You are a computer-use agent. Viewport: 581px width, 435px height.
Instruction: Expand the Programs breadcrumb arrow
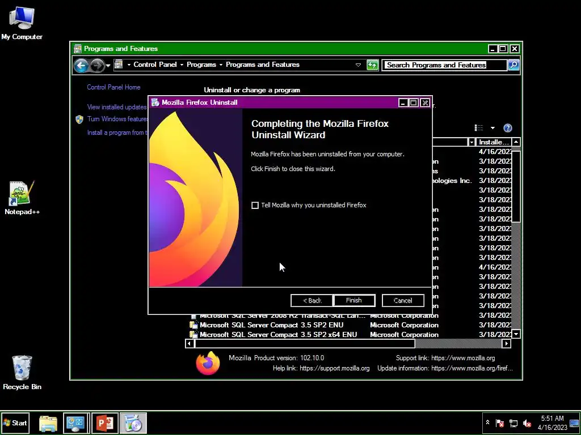point(221,65)
